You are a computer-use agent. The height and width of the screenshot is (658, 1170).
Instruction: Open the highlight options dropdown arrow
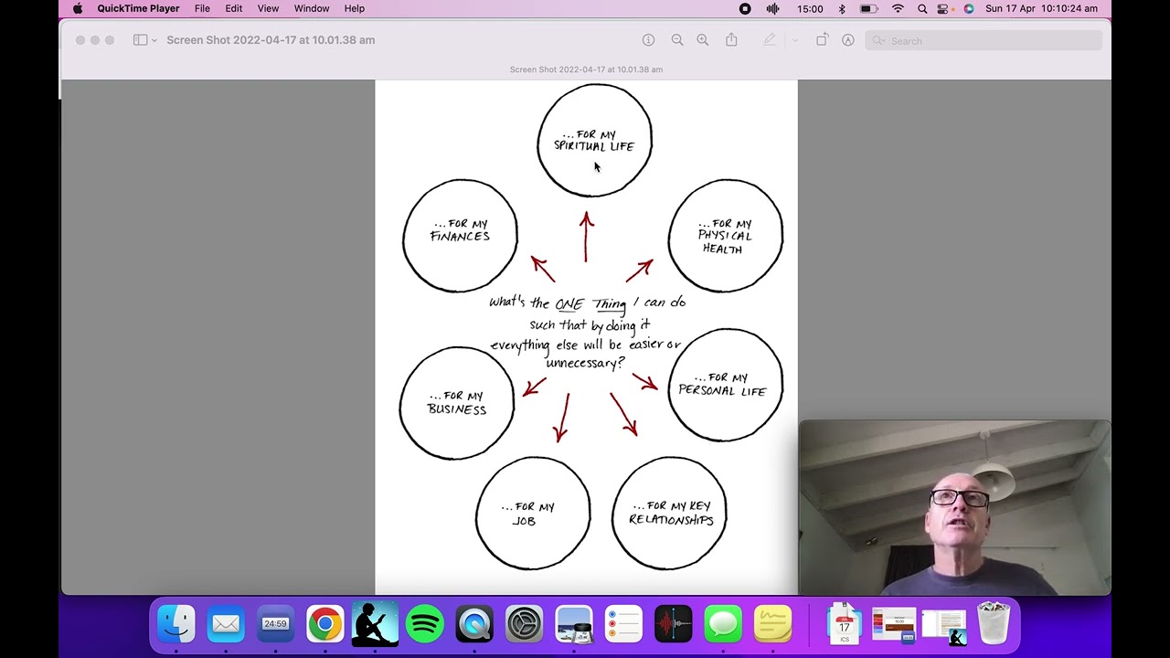coord(794,40)
